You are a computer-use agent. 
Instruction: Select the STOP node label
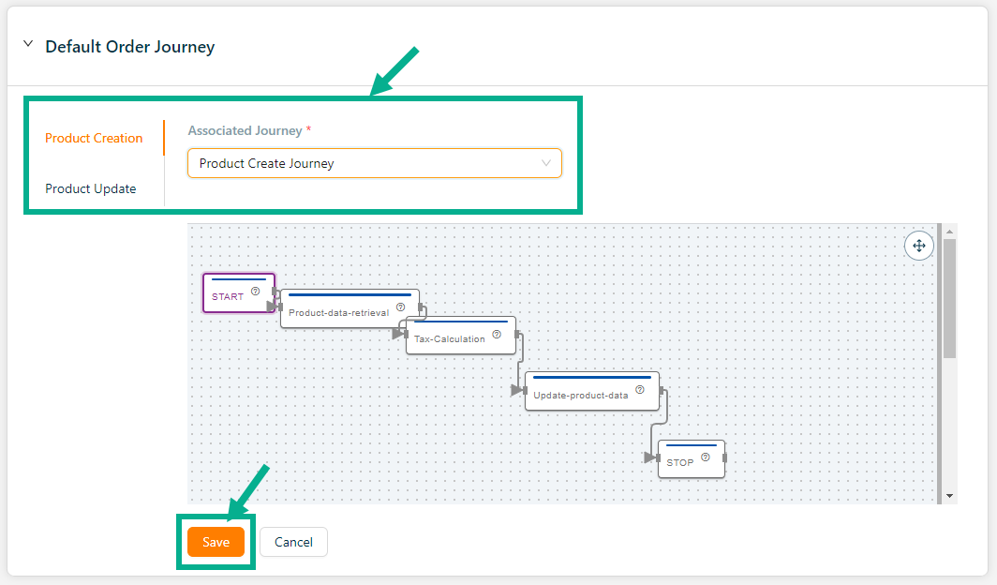(x=679, y=463)
